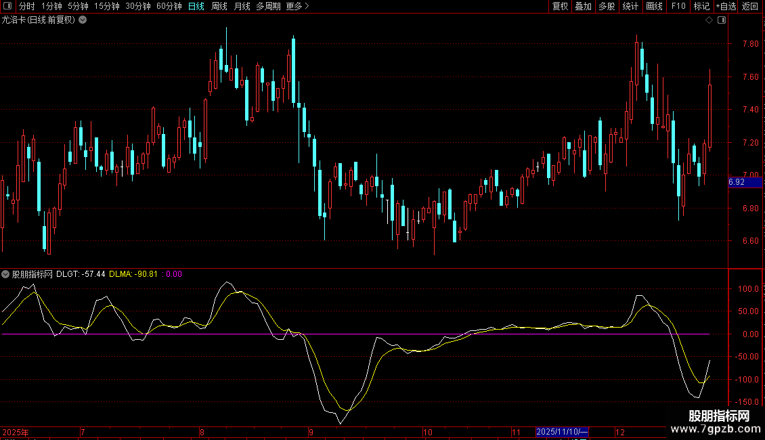Click the DLMA: -90.81 value label
The height and width of the screenshot is (440, 765).
(x=133, y=274)
